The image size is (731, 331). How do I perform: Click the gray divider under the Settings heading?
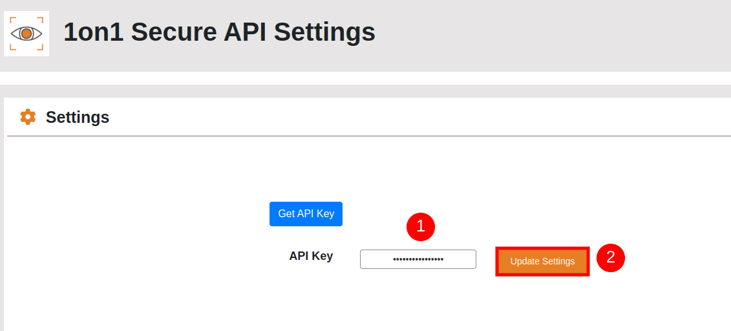tap(369, 136)
